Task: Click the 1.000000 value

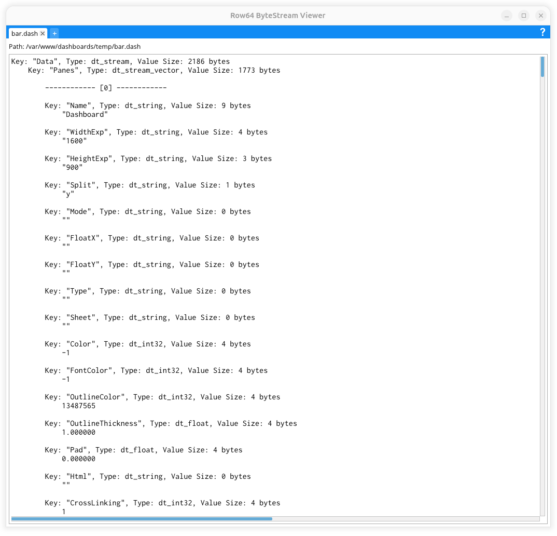Action: click(x=78, y=433)
